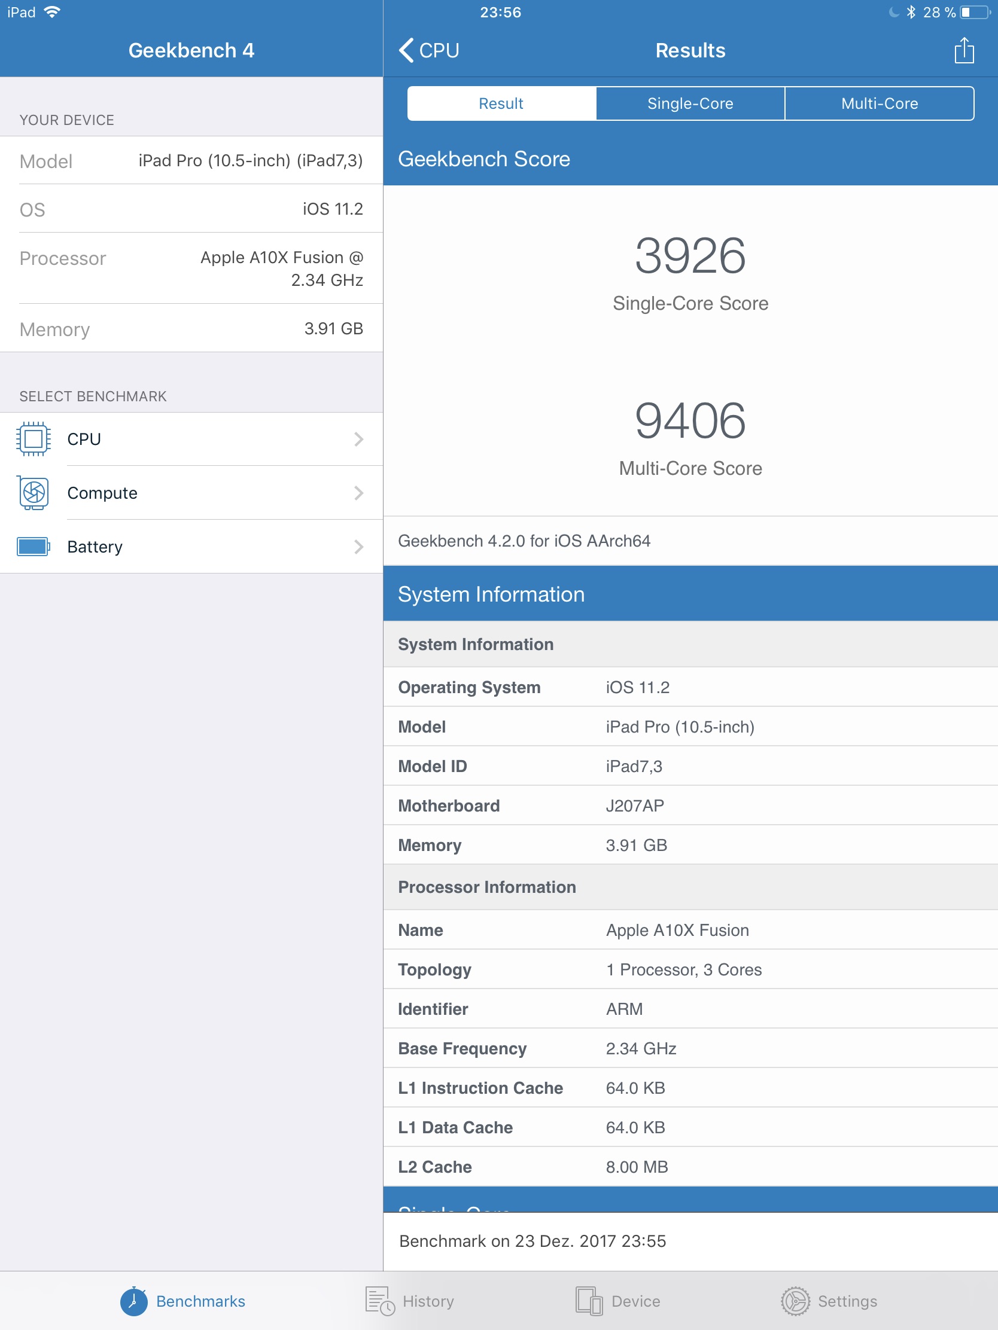
Task: Tap the Benchmarks stopwatch icon
Action: click(x=133, y=1301)
